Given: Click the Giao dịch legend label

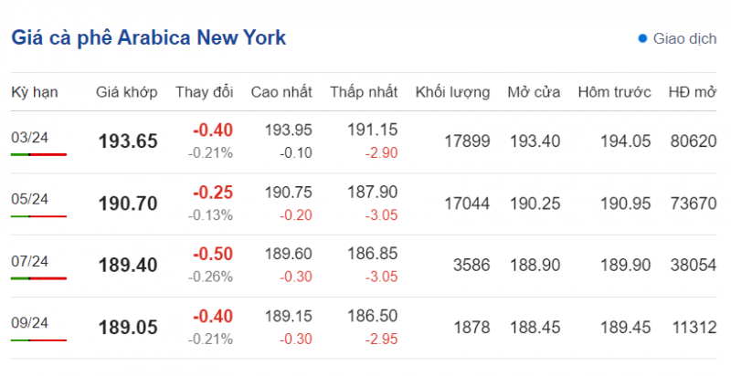Looking at the screenshot, I should pyautogui.click(x=685, y=38).
